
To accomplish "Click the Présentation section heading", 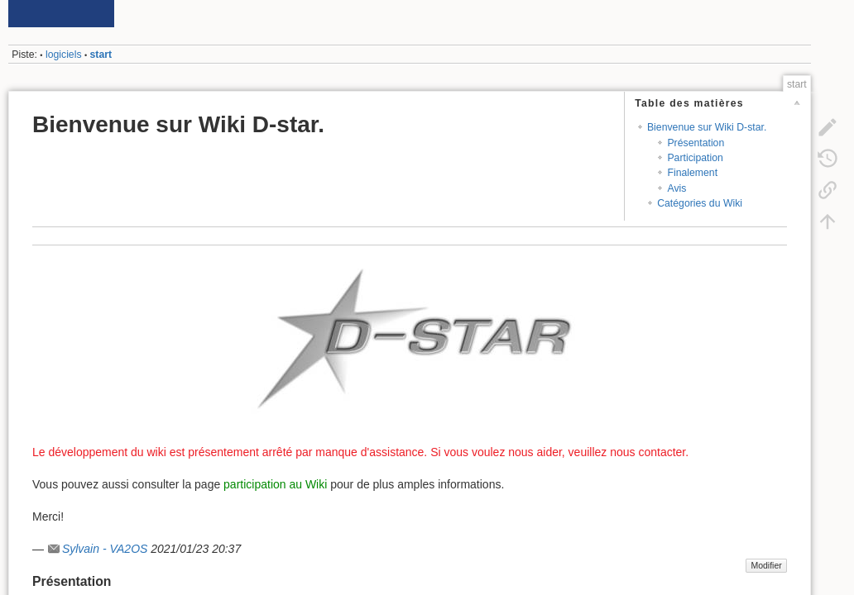I will tap(71, 582).
